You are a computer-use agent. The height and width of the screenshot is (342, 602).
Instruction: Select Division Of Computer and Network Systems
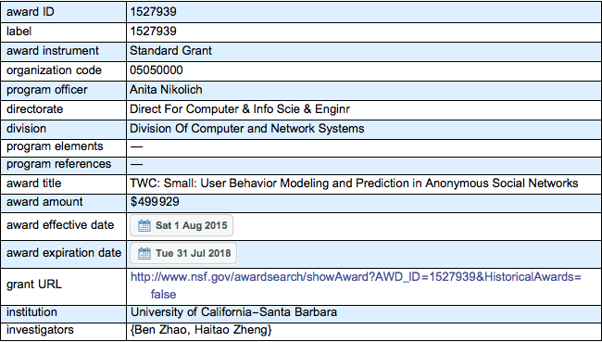click(x=247, y=128)
